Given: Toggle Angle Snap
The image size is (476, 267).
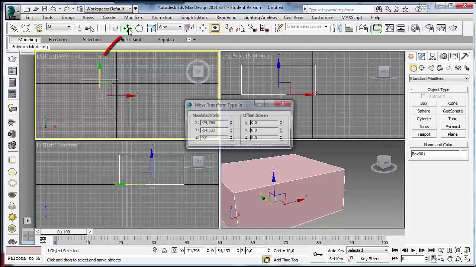Looking at the screenshot, I should tap(241, 28).
